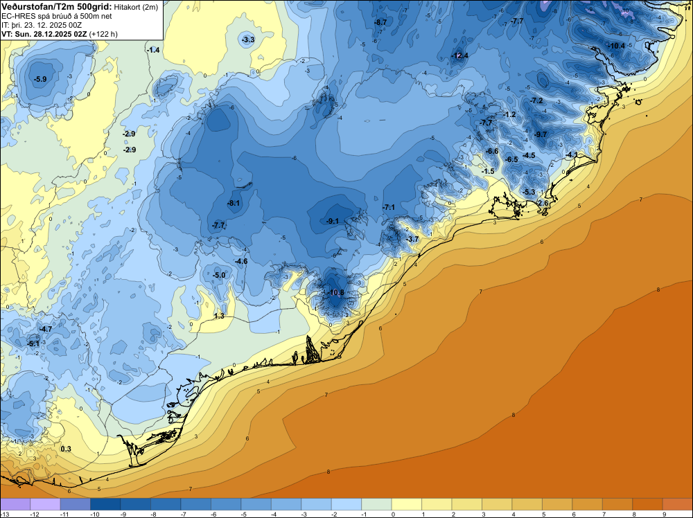693x518 pixels.
Task: Click the -7.2 temperature label
Action: pyautogui.click(x=536, y=100)
